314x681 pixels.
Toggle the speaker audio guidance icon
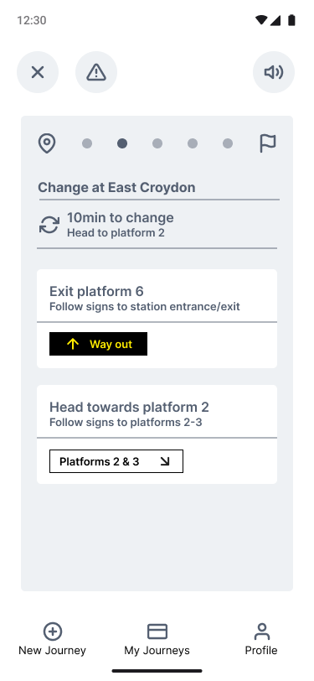274,72
